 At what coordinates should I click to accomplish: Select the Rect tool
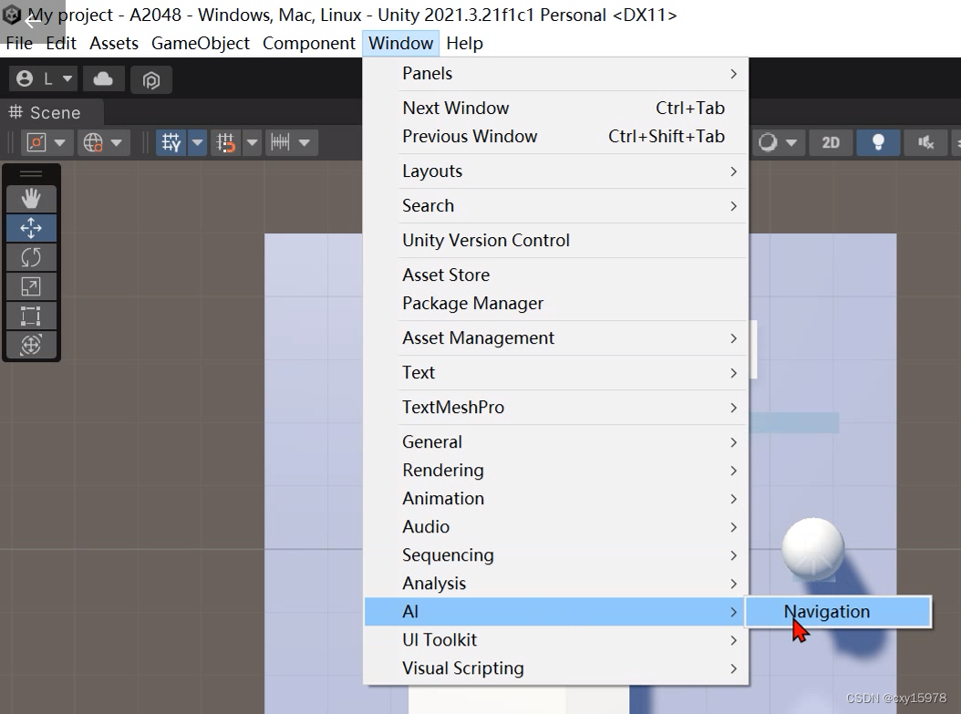pos(31,316)
